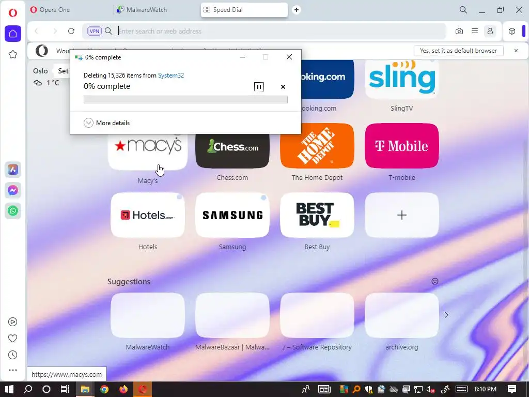The height and width of the screenshot is (397, 529).
Task: Click the suggestions smiley feedback icon
Action: tap(435, 281)
